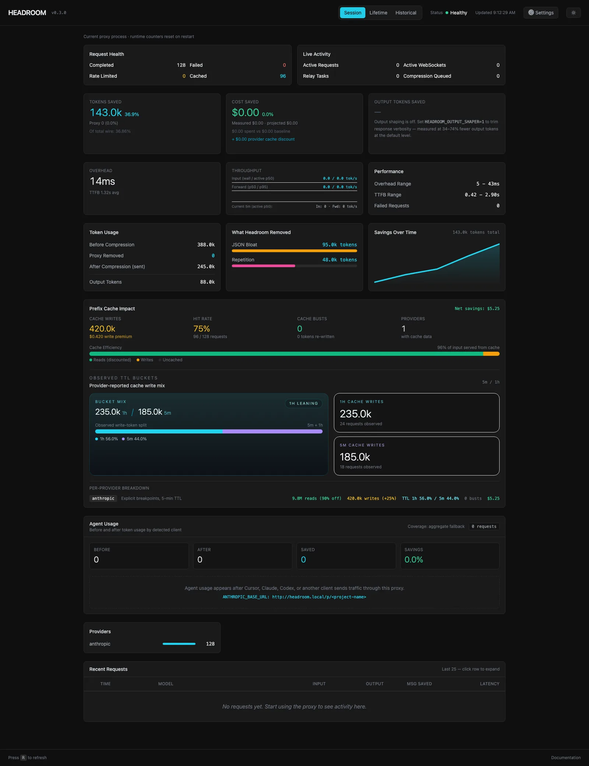Click the Savings Over Time chart
Image resolution: width=589 pixels, height=766 pixels.
click(x=437, y=263)
